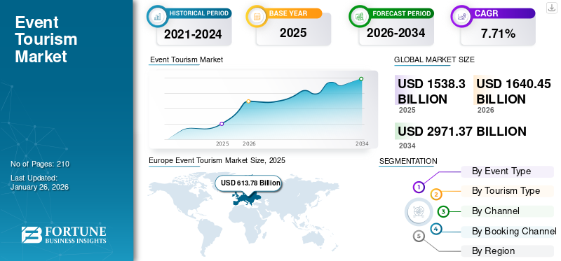561x261 pixels.
Task: Click USD 1538.3 BILLION market size
Action: (431, 91)
